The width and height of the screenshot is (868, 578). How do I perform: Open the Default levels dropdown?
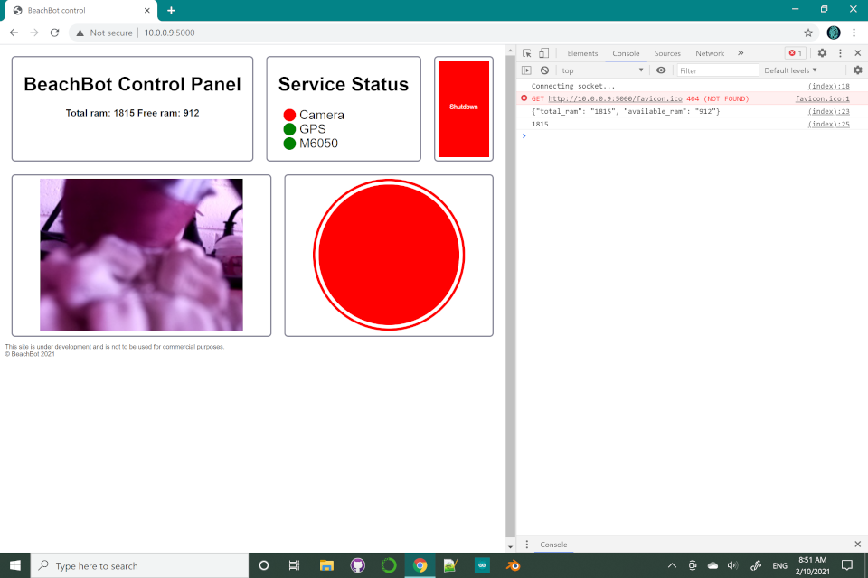[790, 70]
